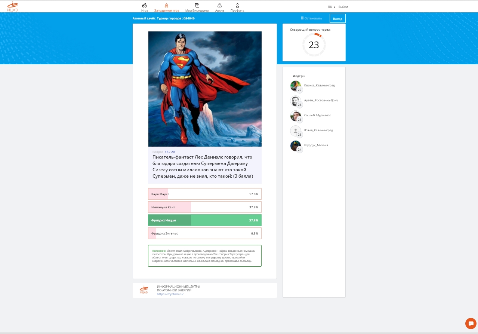Screen dimensions: 478x334
Task: Click Квокка_Калининград's avatar
Action: (296, 86)
